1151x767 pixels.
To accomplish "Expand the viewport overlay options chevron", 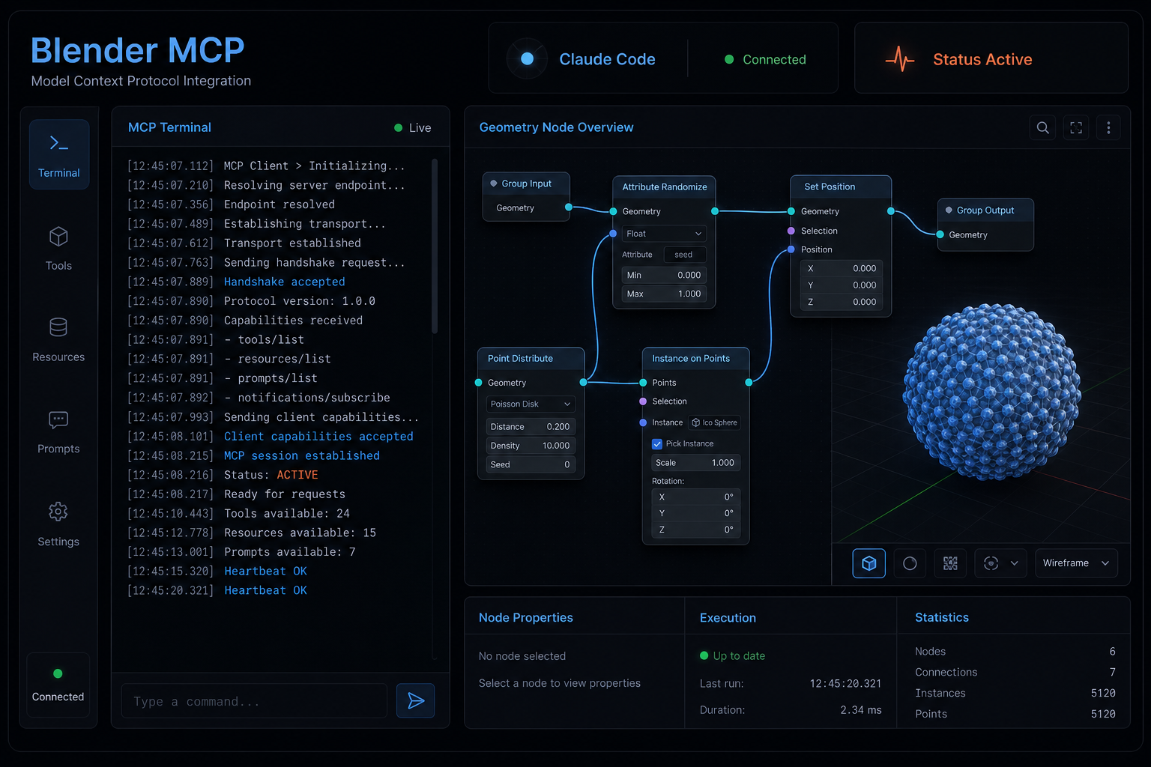I will (x=1014, y=563).
